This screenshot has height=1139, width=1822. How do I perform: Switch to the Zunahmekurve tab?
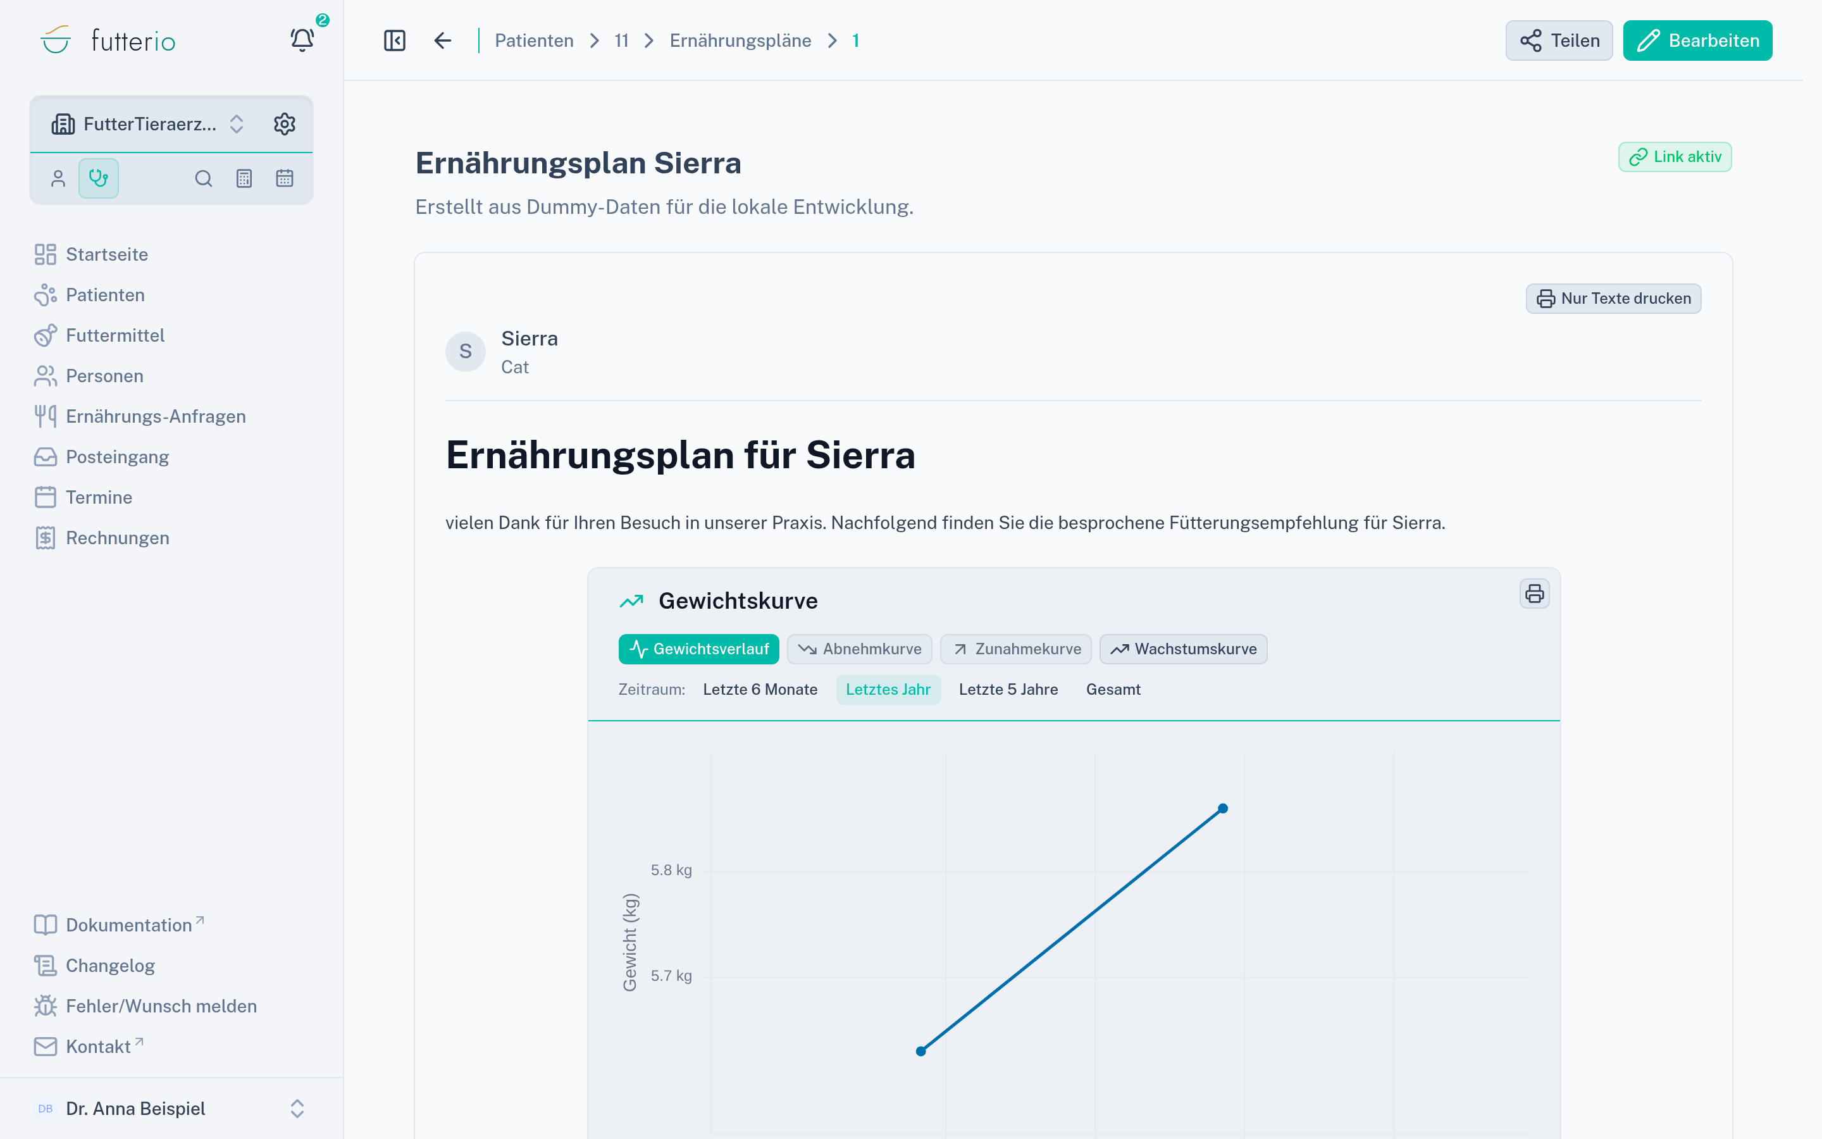1015,649
